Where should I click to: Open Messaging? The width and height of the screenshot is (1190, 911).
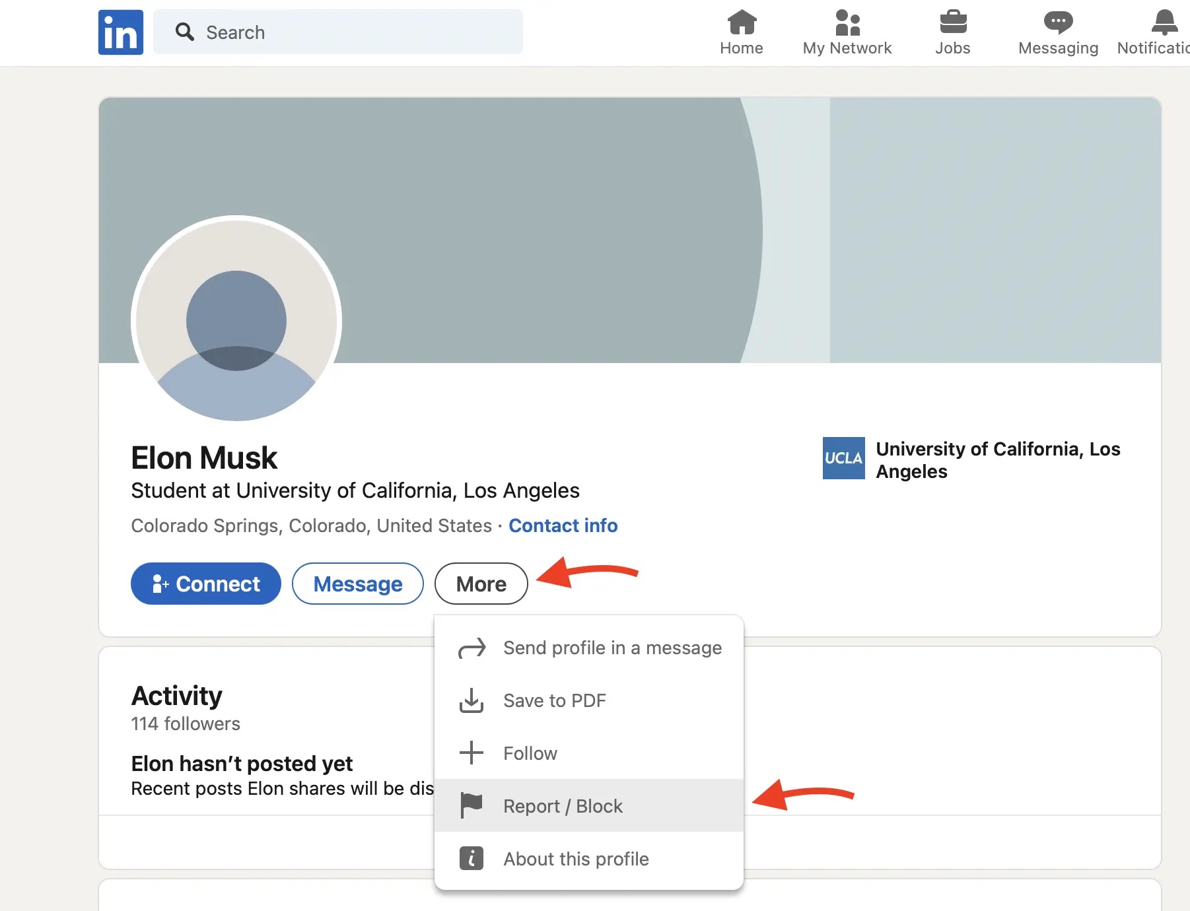[1057, 32]
